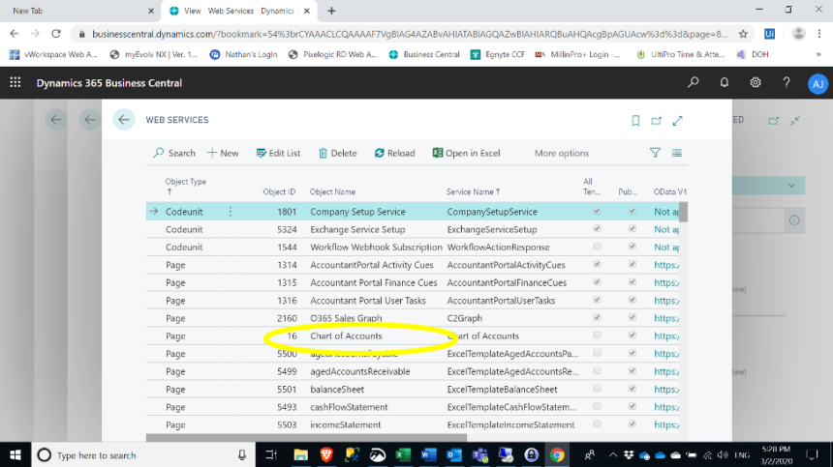Open the Egnyte CCF bookmark
The height and width of the screenshot is (467, 833).
pos(498,54)
